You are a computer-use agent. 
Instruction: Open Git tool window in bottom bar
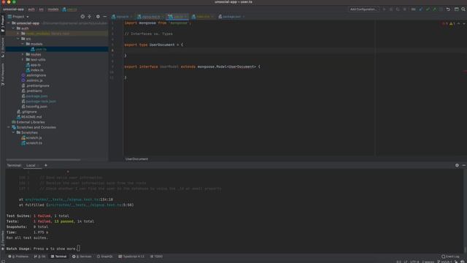pos(40,256)
